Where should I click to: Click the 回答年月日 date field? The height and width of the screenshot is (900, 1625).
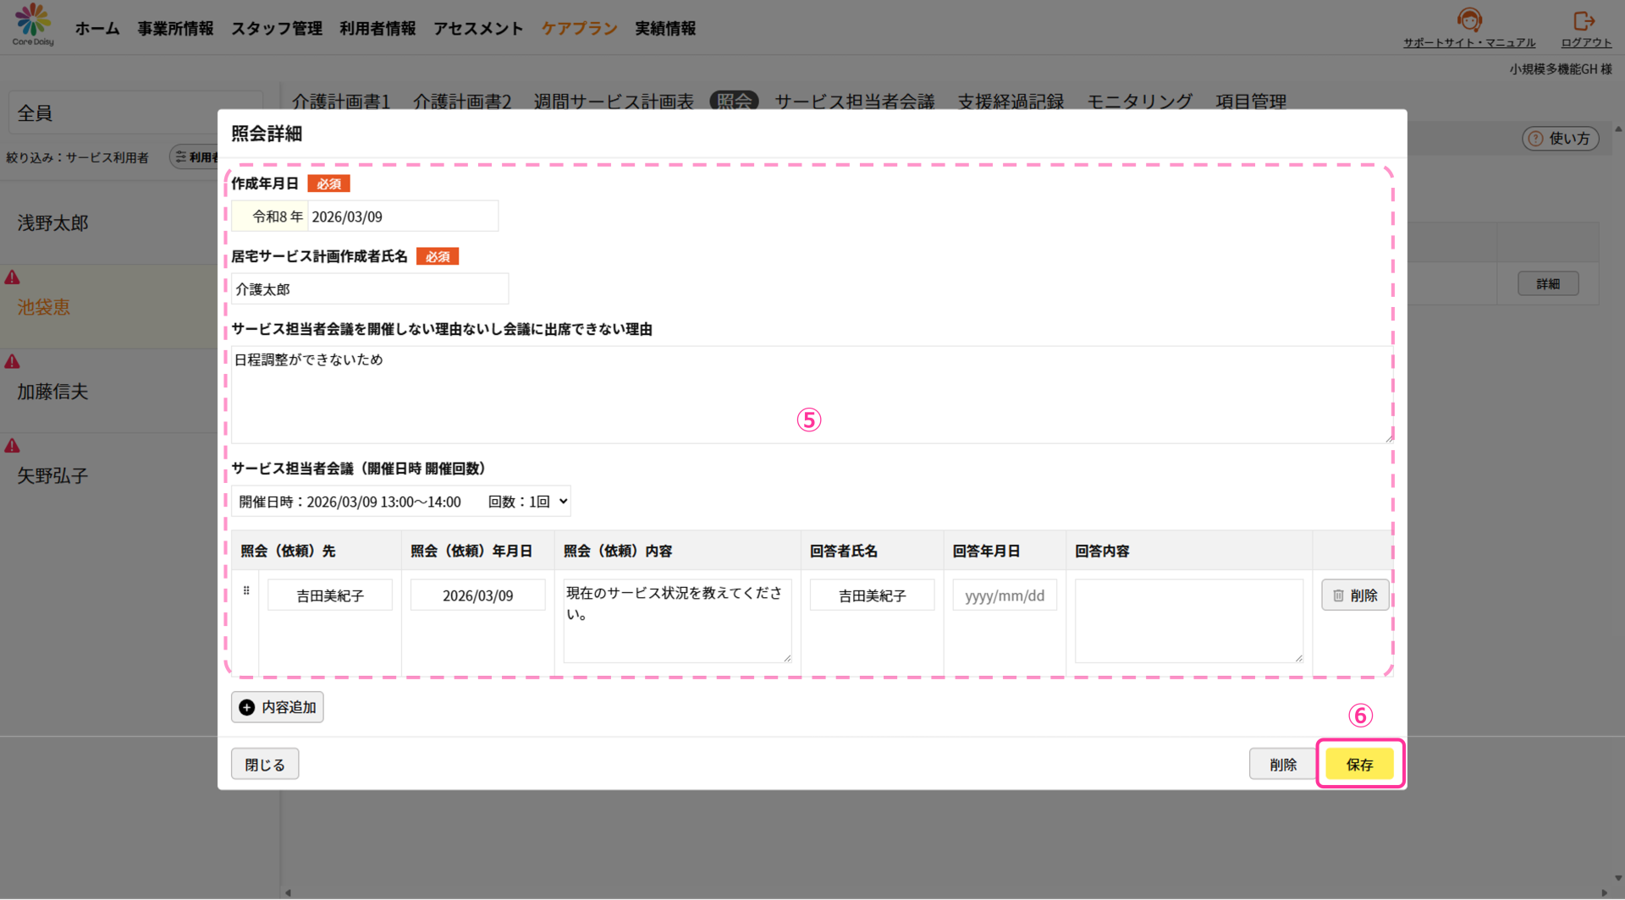coord(1005,595)
